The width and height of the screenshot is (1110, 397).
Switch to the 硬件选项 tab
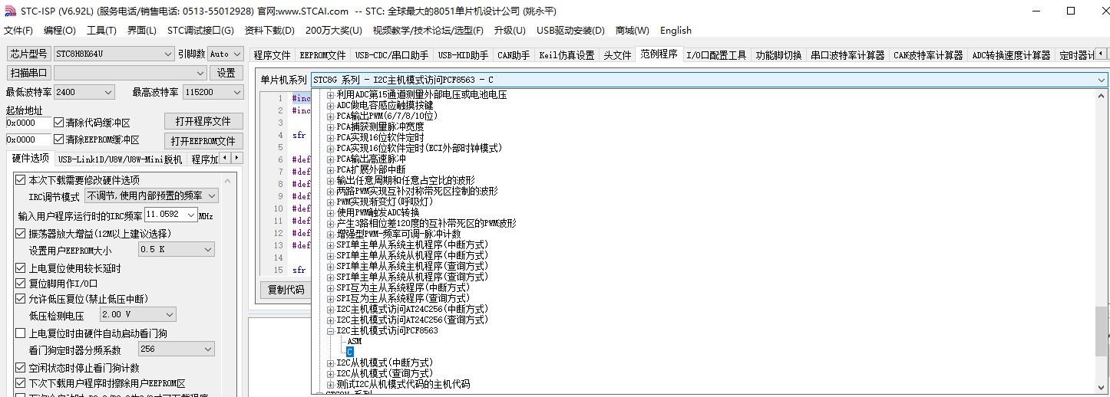(30, 158)
